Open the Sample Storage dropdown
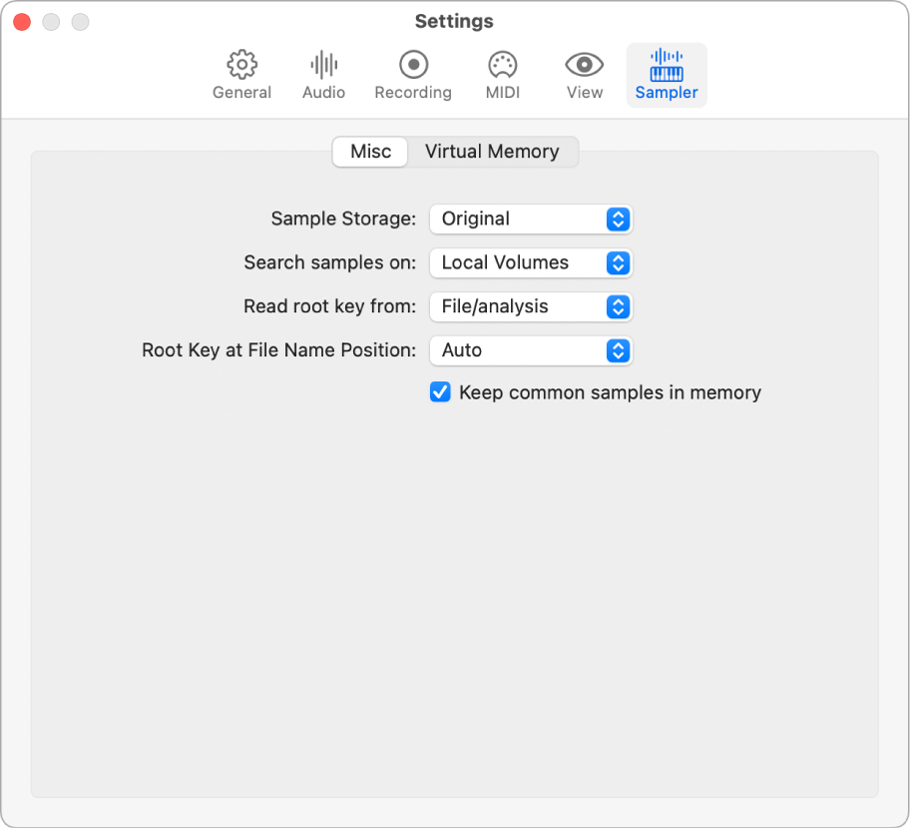 (x=531, y=218)
